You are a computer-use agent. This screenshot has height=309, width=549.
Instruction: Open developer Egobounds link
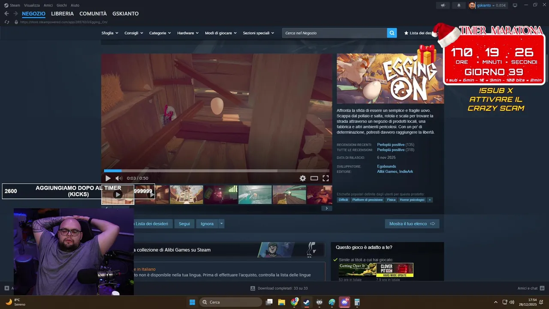point(386,167)
